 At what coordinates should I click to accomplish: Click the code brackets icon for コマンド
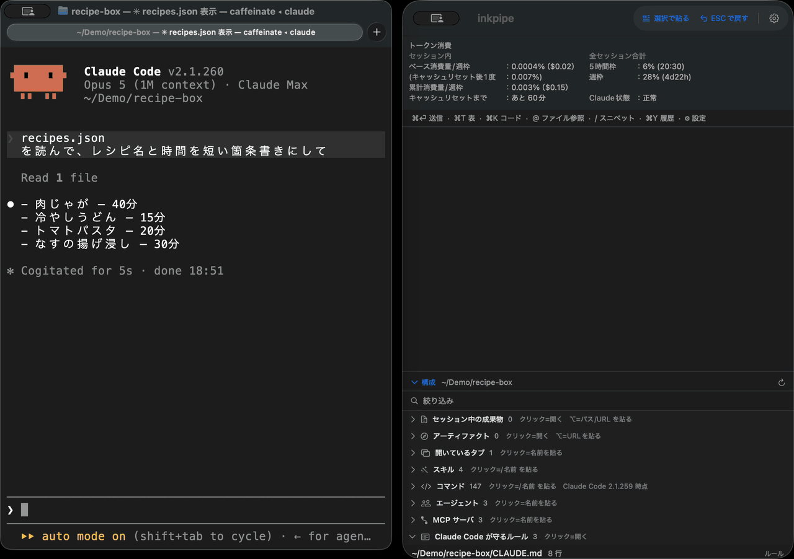426,486
